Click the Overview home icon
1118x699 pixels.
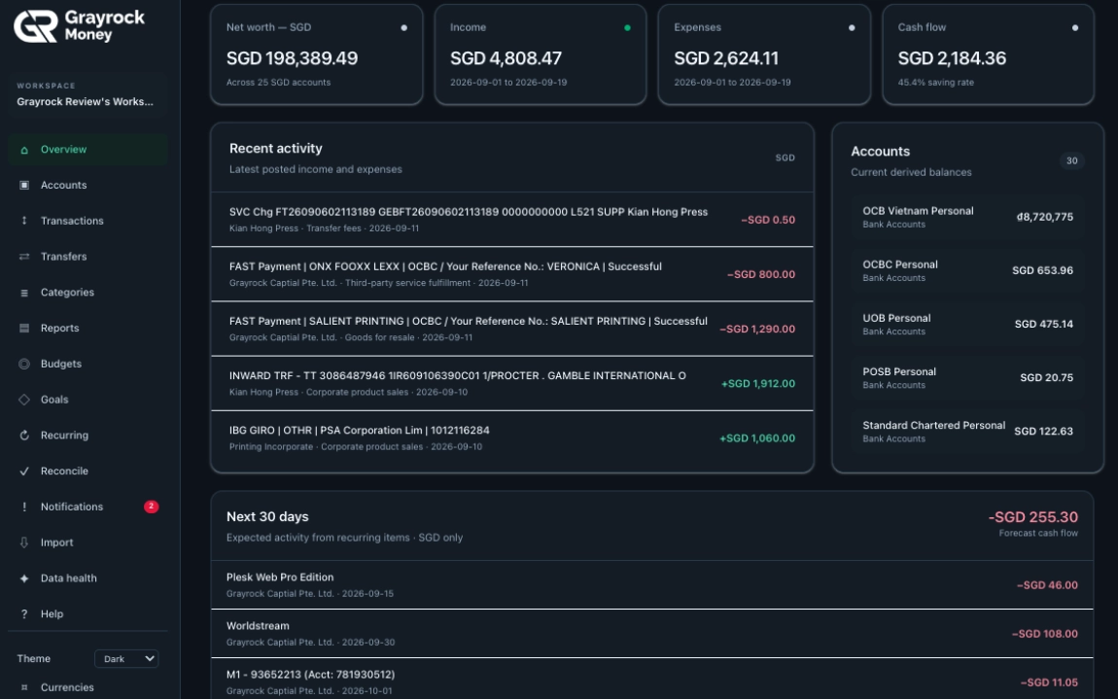click(x=24, y=150)
